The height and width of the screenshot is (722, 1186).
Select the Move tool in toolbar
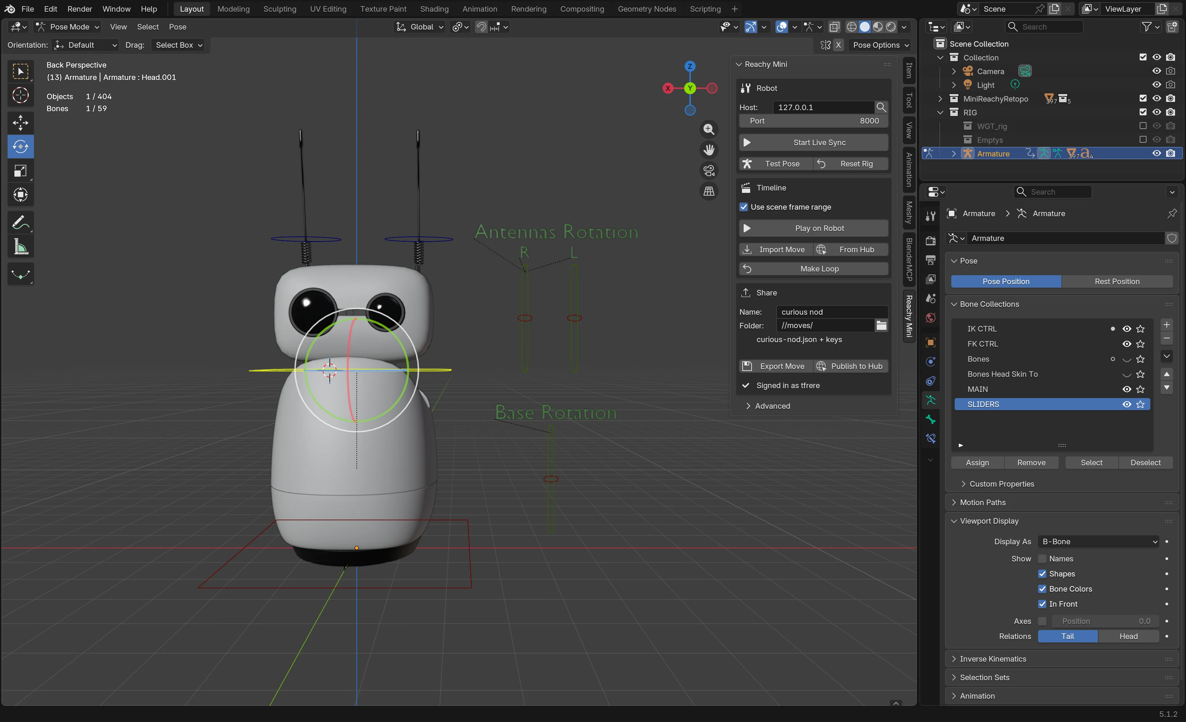tap(20, 123)
